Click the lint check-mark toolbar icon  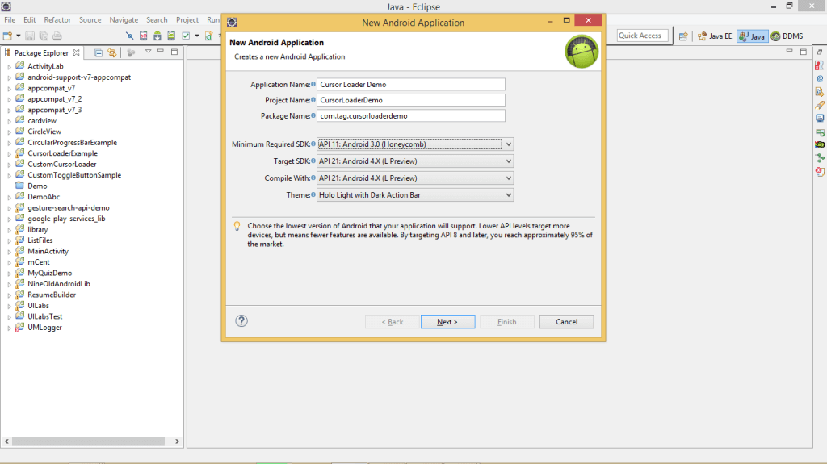186,36
